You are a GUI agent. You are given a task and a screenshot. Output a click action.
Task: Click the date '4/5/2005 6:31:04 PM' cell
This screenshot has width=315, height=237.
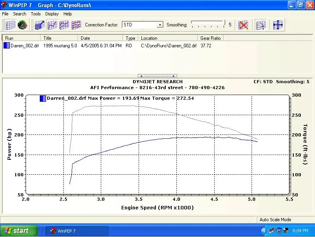pyautogui.click(x=101, y=46)
